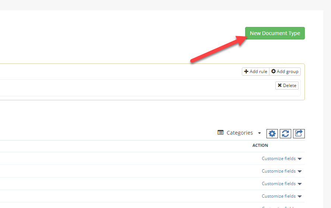Export the table using the share icon
The image size is (331, 208).
click(299, 134)
